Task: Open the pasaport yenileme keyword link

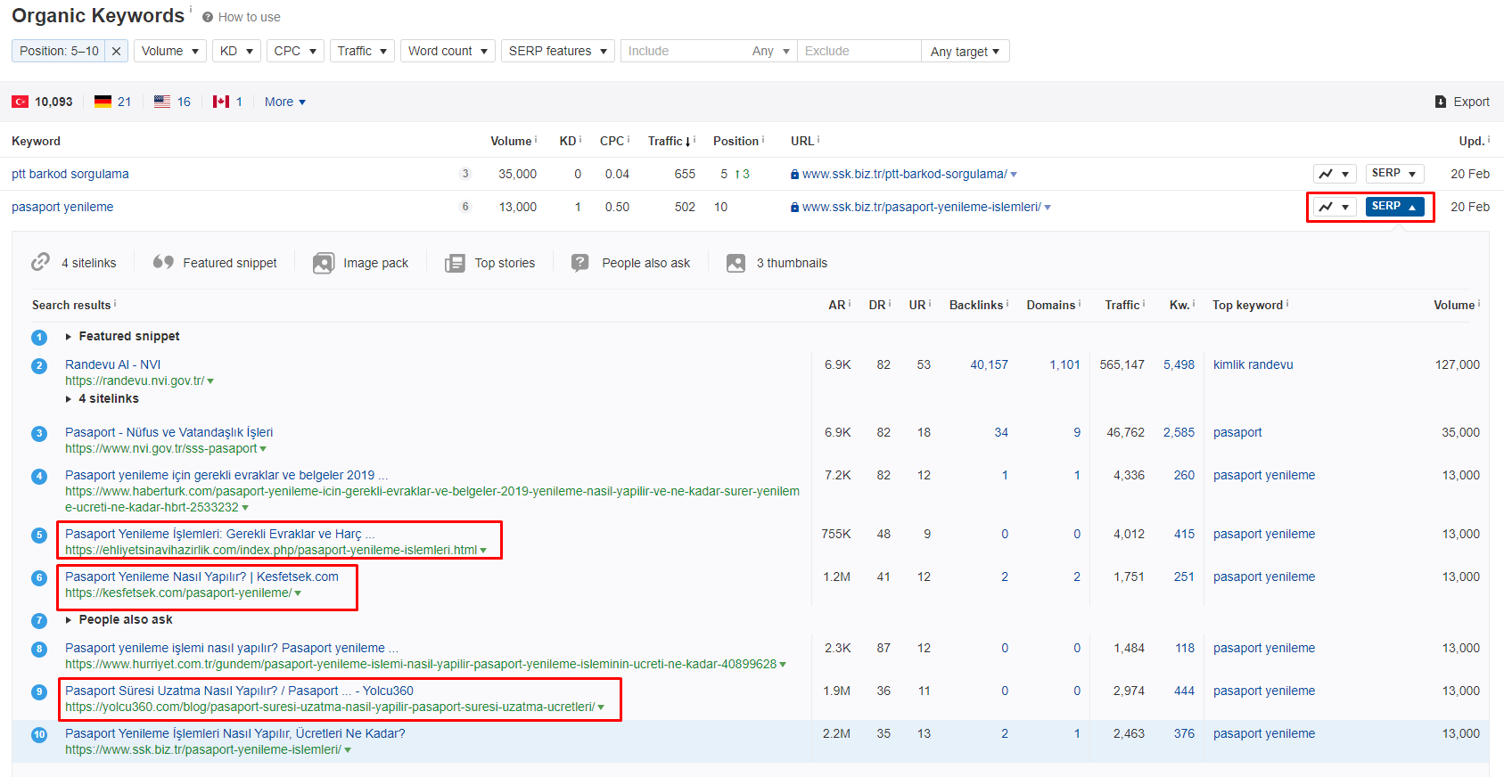Action: point(62,207)
